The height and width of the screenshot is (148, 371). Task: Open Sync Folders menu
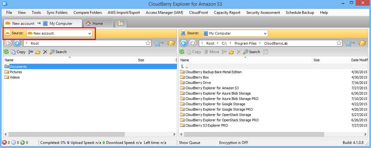pyautogui.click(x=57, y=13)
